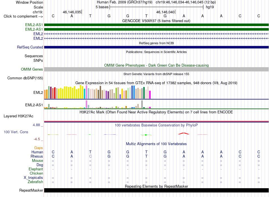
Task: Select the Rhesus species row label
Action: (37, 156)
